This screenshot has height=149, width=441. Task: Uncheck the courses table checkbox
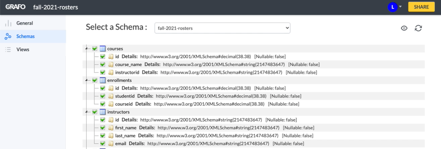[95, 49]
